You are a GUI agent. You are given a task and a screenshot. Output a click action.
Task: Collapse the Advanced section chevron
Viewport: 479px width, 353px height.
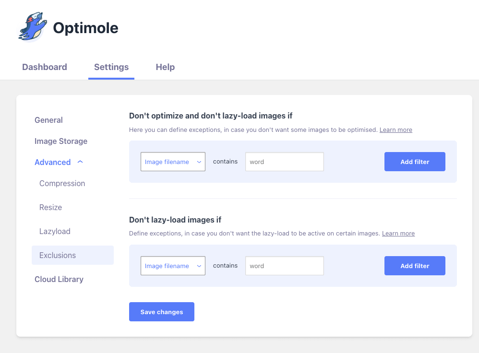point(80,162)
